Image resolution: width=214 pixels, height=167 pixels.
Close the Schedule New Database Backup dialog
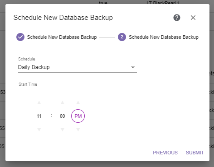[193, 18]
